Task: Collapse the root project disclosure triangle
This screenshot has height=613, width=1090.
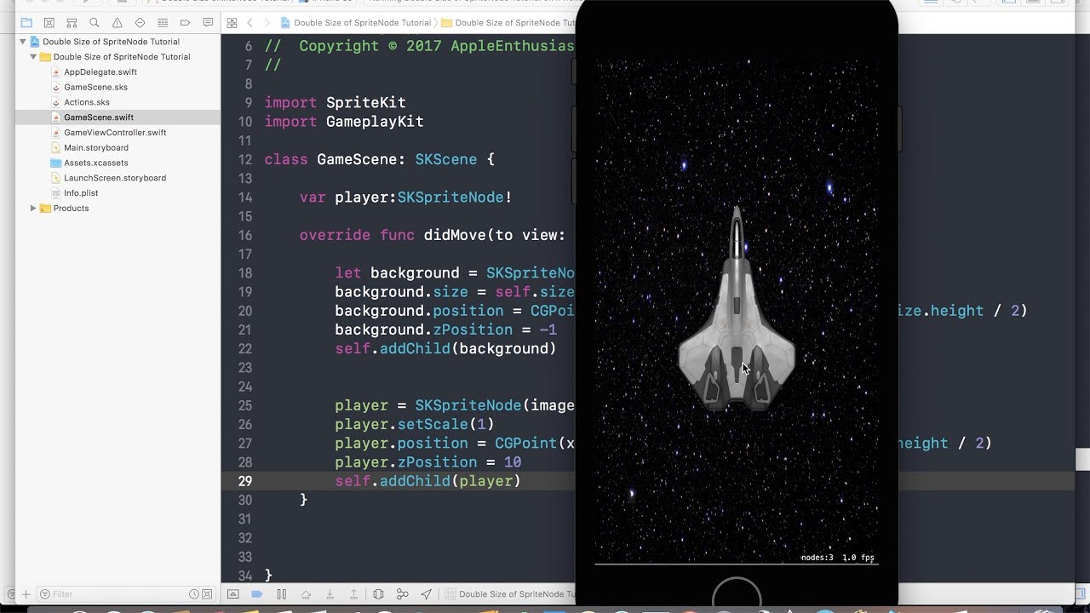Action: point(23,42)
